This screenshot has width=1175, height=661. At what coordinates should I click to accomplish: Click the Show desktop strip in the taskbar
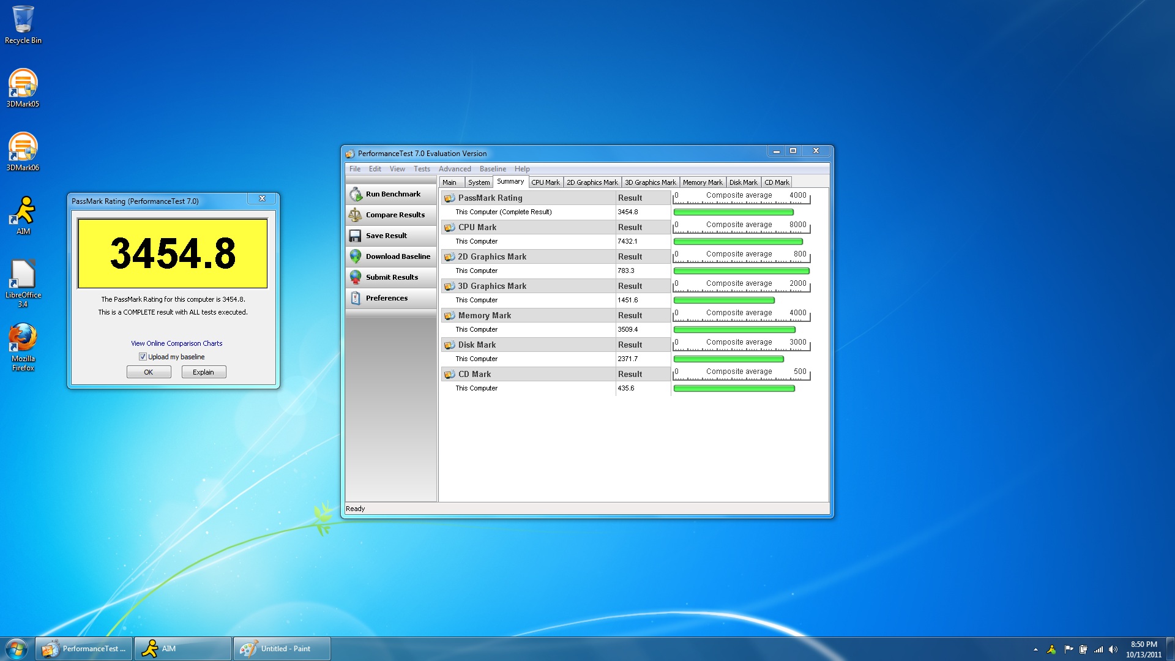tap(1170, 649)
